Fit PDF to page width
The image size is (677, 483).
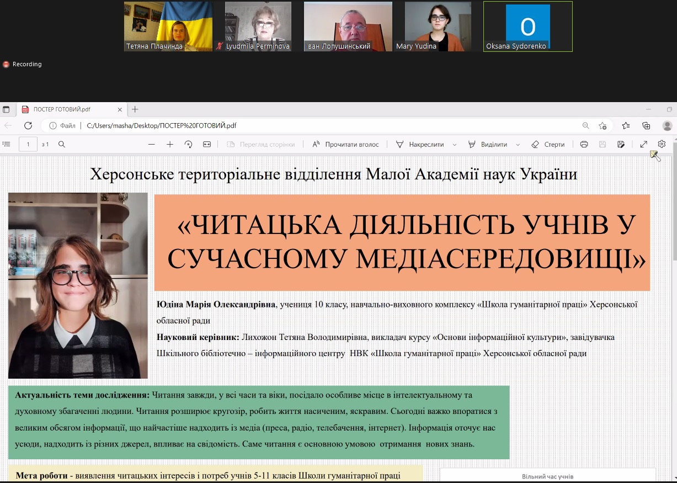click(207, 144)
